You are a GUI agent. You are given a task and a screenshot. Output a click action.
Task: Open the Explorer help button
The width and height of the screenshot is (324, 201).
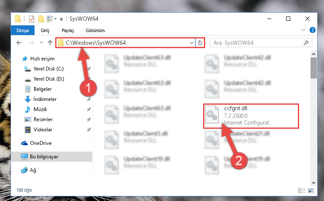click(x=313, y=30)
